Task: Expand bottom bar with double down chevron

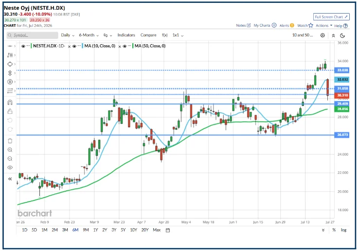Action: click(323, 230)
